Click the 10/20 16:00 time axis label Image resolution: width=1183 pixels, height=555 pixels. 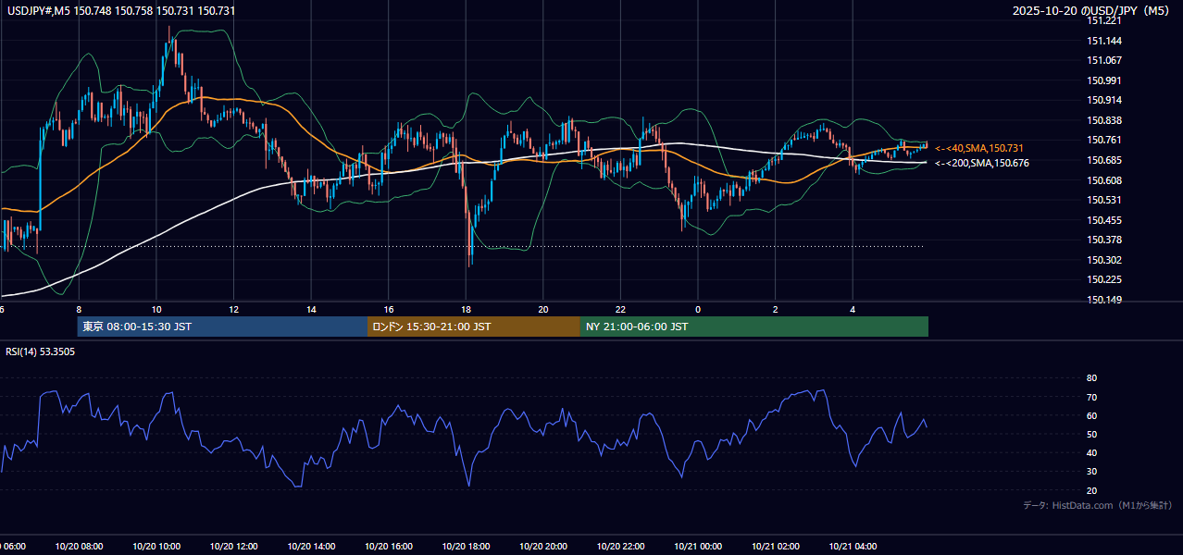click(389, 547)
